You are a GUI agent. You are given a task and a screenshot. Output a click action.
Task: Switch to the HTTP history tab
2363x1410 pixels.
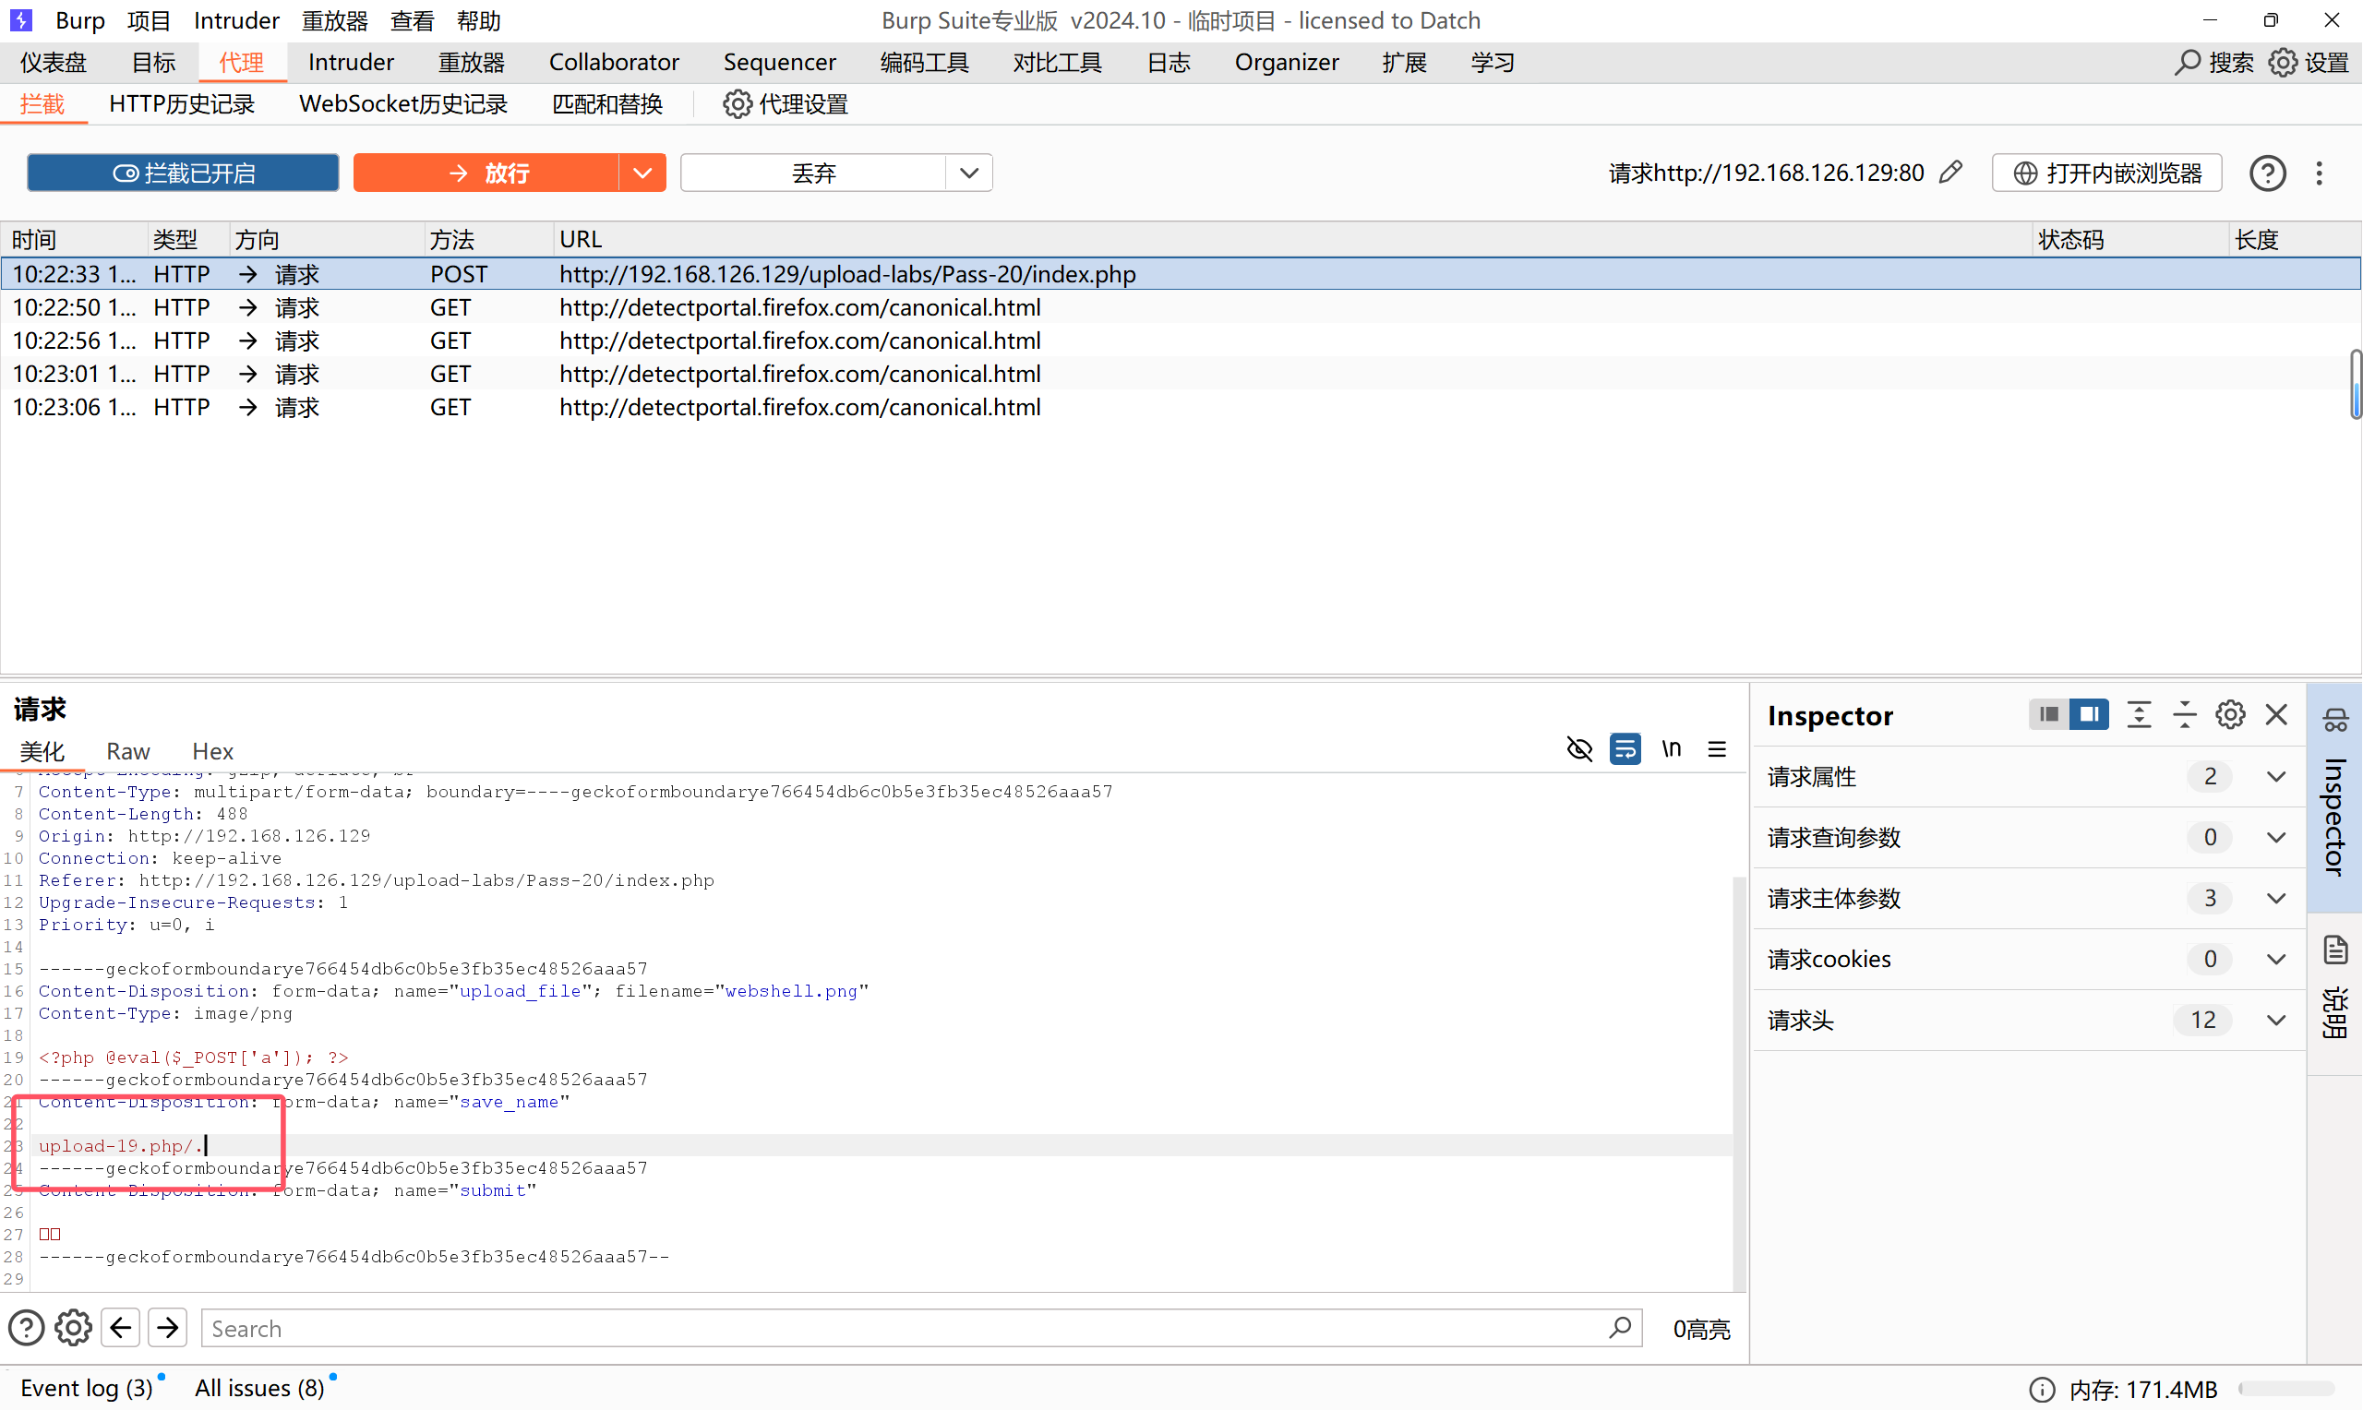coord(182,104)
